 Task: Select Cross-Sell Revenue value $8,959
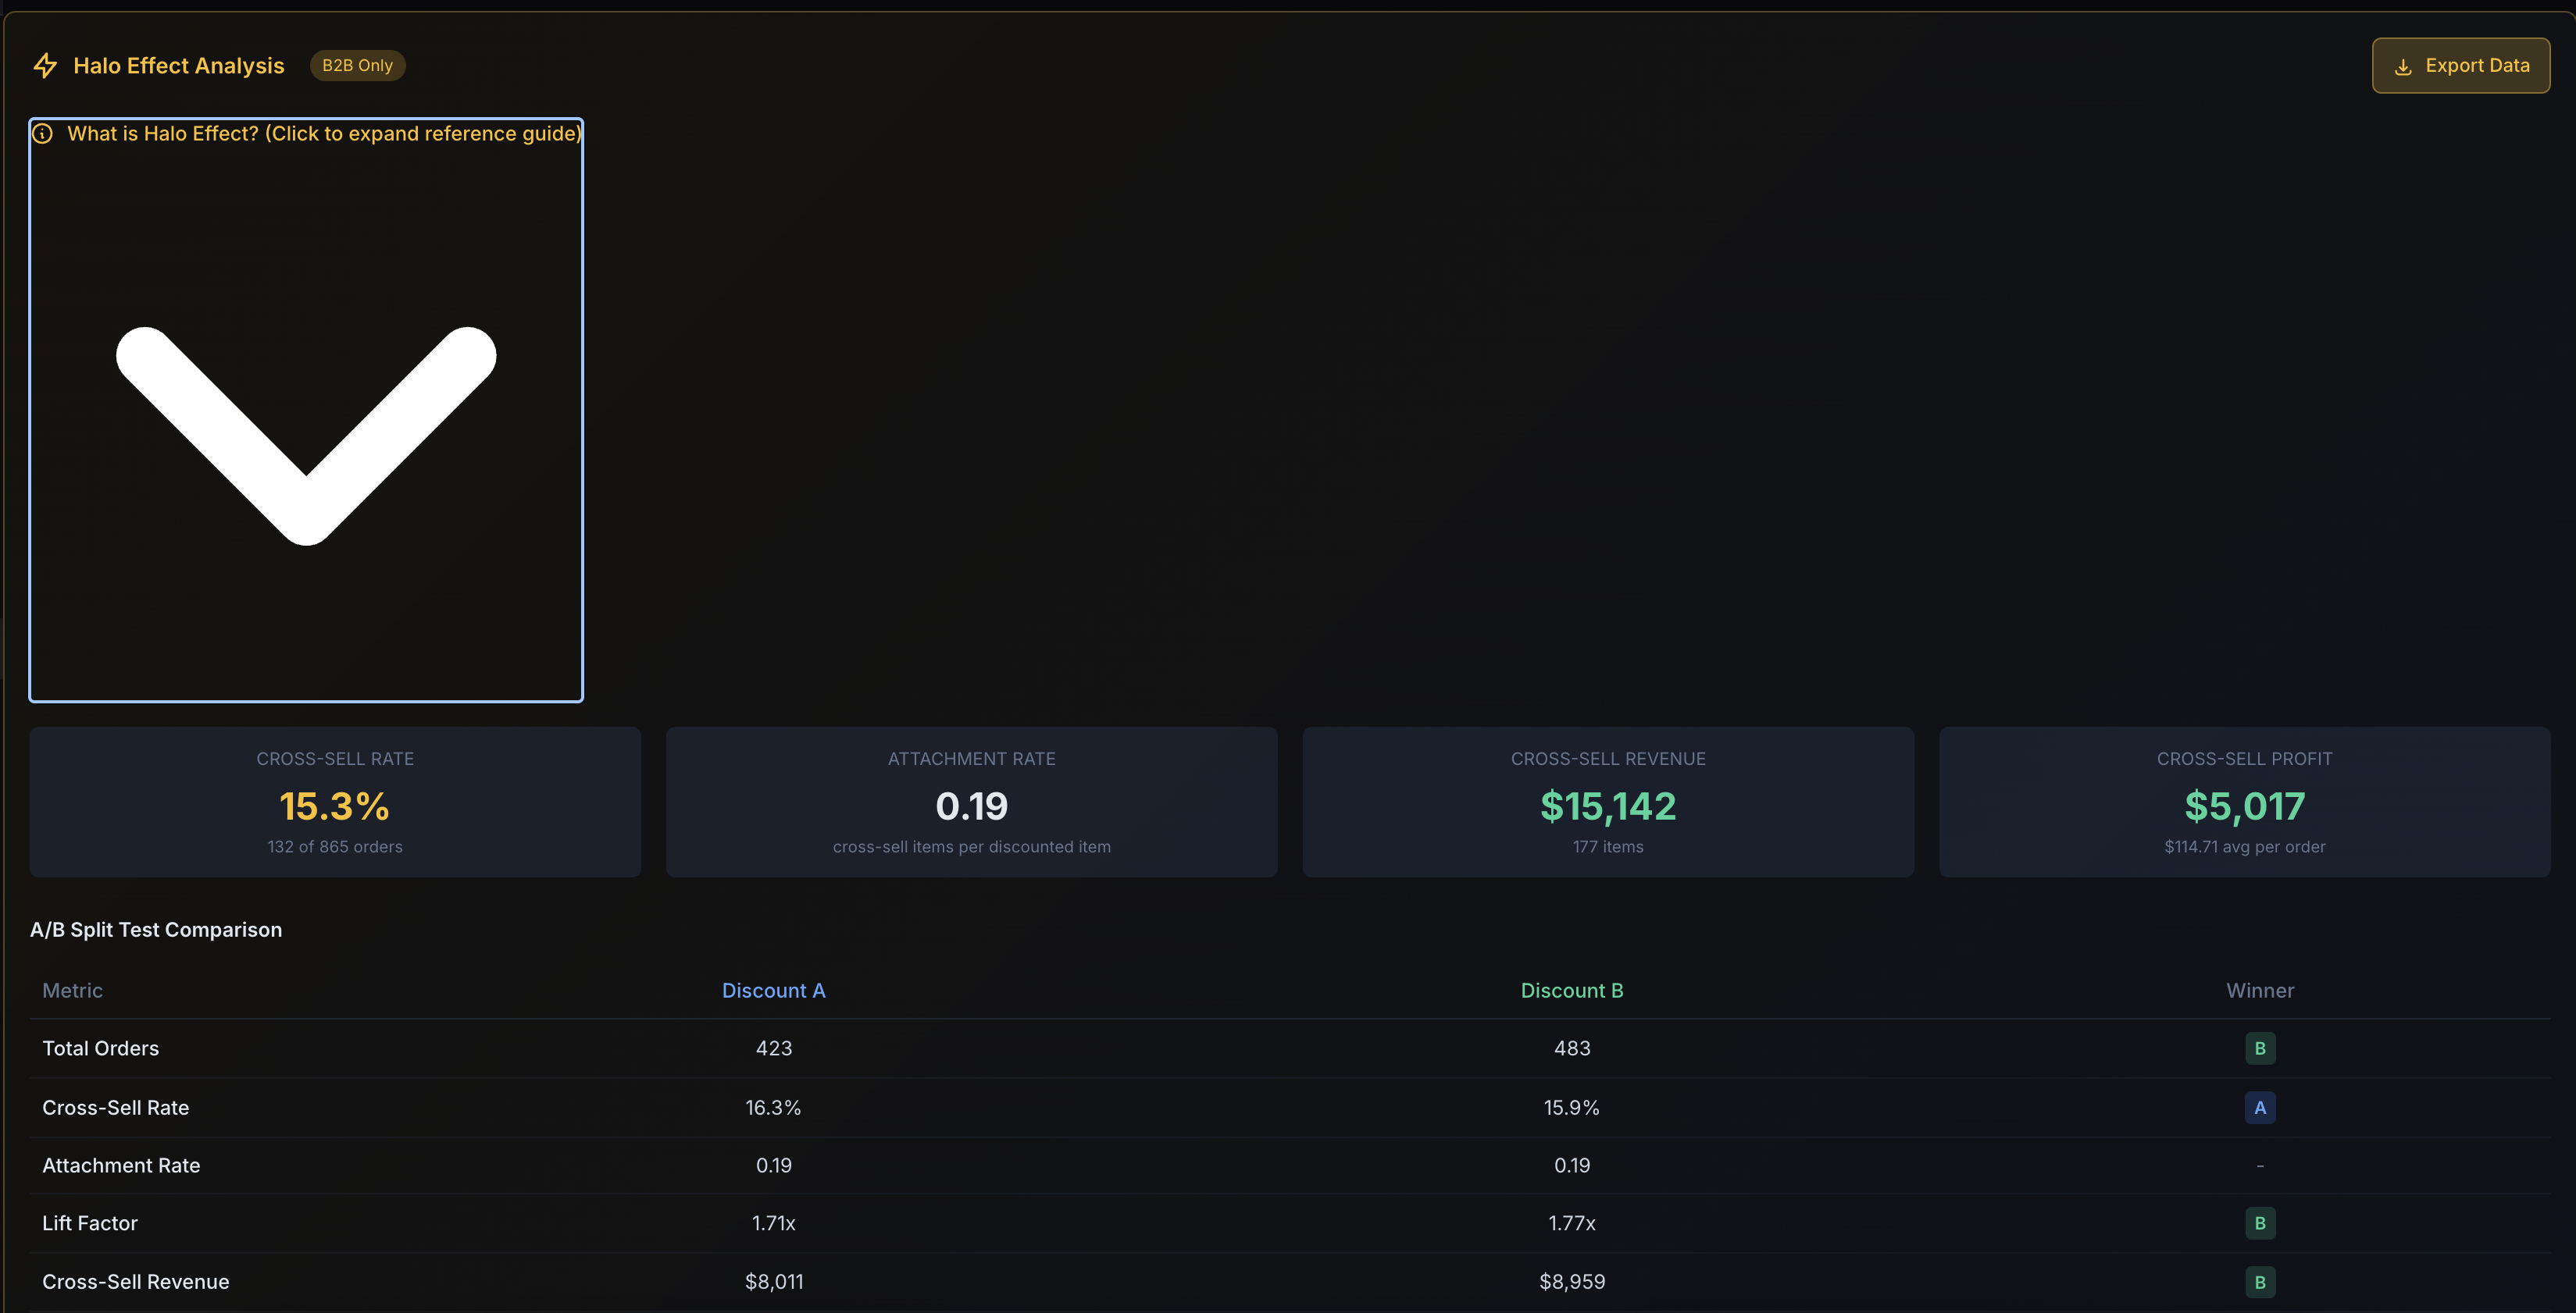1572,1281
